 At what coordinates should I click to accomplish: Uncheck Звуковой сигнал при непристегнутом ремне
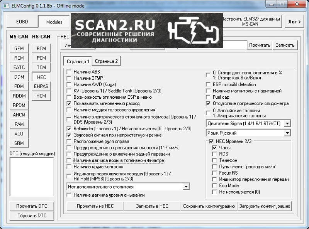click(69, 135)
